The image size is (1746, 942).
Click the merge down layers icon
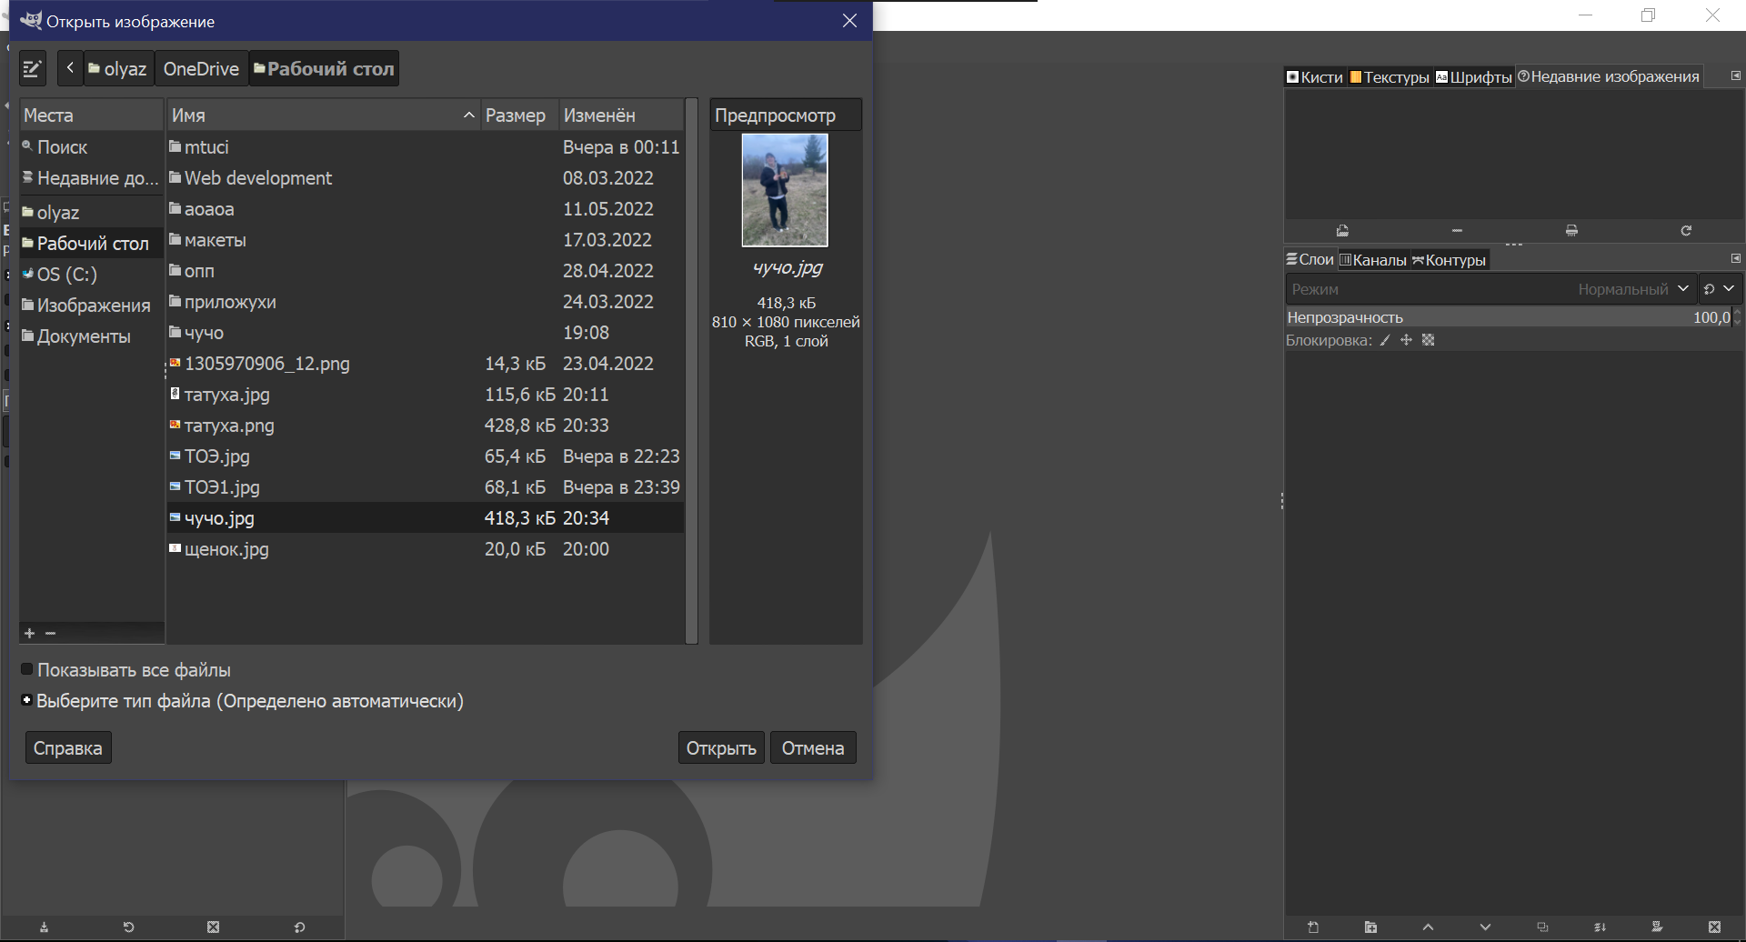point(1600,927)
